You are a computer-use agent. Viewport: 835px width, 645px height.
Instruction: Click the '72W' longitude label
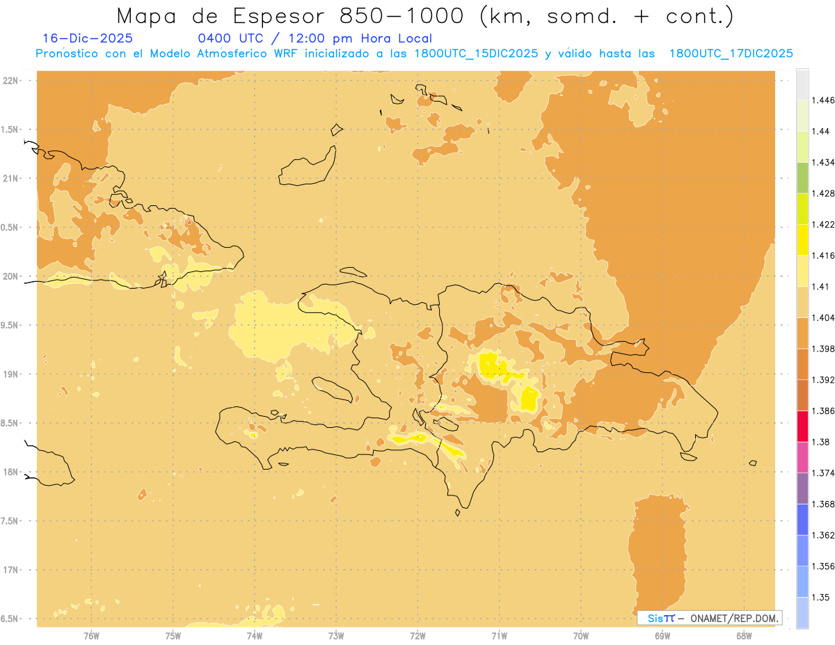tap(418, 635)
